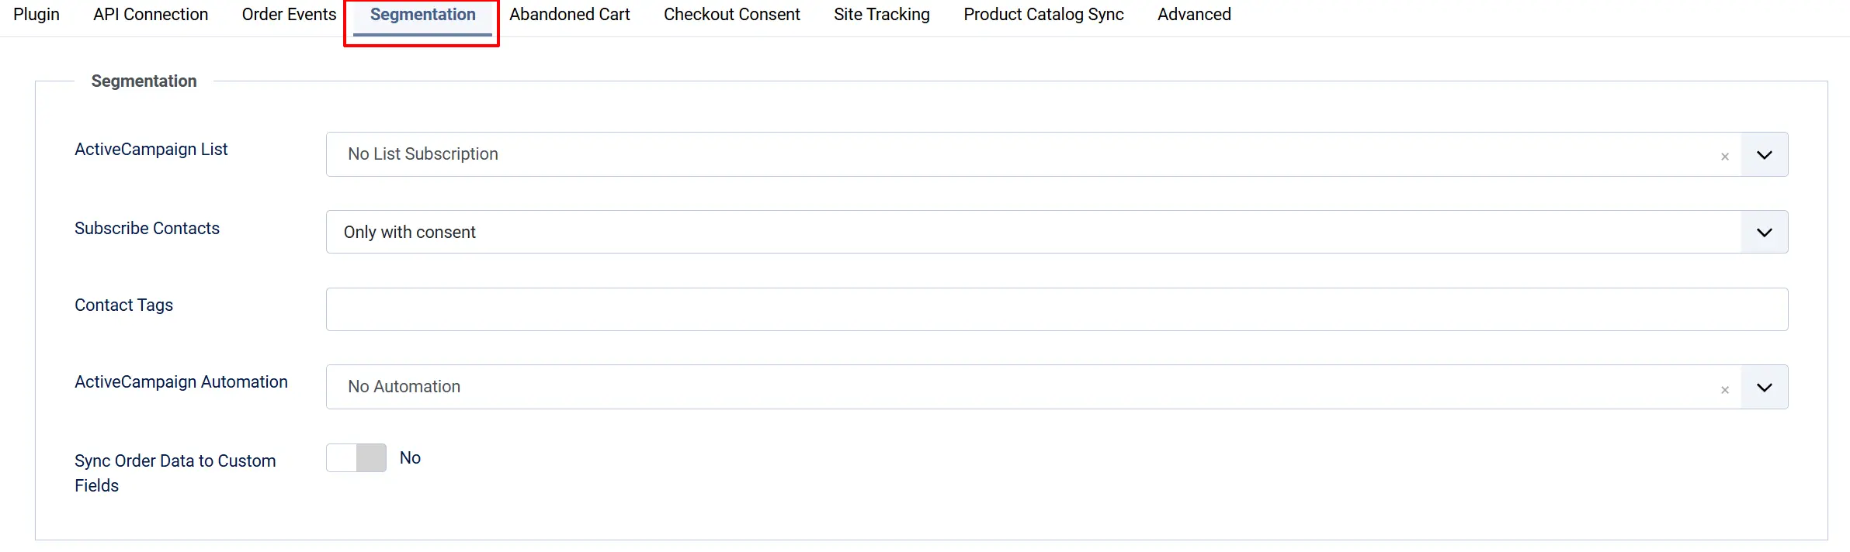
Task: Open the Site Tracking tab
Action: tap(881, 15)
